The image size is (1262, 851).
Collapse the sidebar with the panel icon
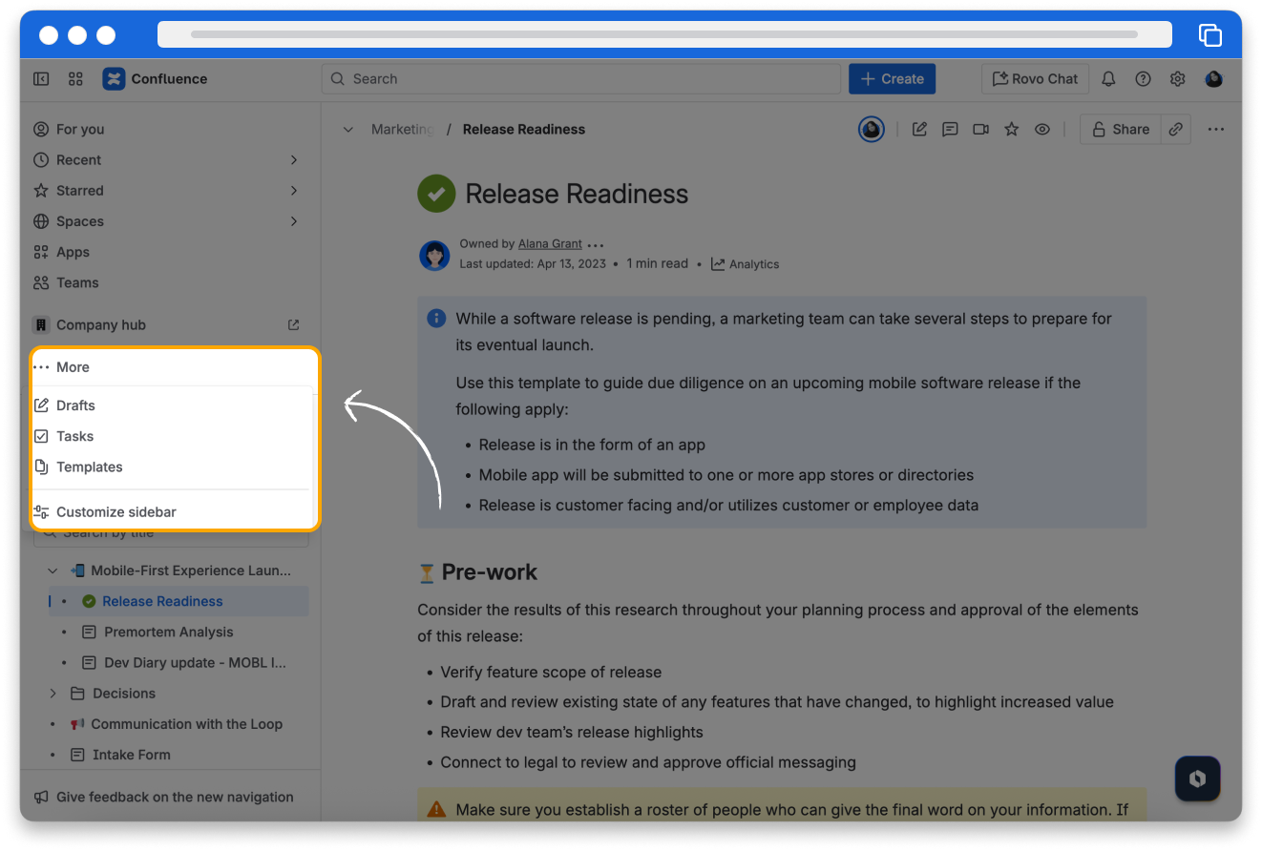(41, 79)
